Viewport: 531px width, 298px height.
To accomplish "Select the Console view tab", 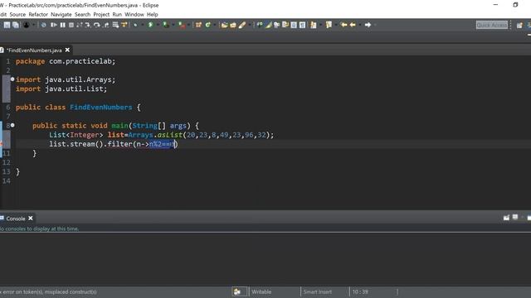I will coord(16,219).
